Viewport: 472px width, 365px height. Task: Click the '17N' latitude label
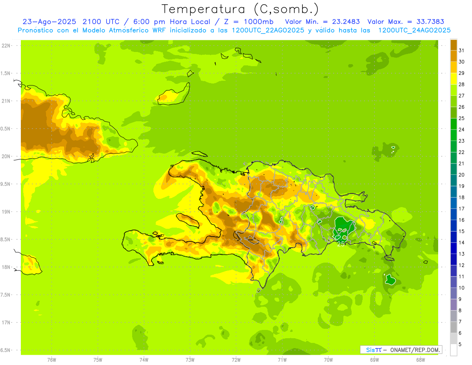coord(6,322)
